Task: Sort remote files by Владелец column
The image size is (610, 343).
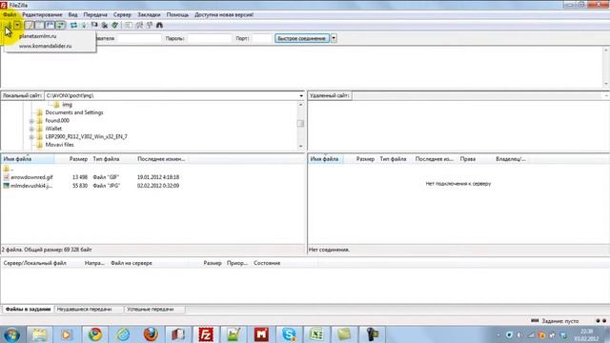Action: [511, 159]
